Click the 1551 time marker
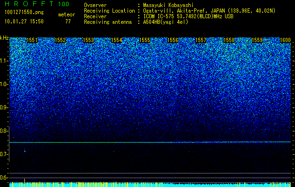The width and height of the screenshot is (295, 187). point(32,40)
